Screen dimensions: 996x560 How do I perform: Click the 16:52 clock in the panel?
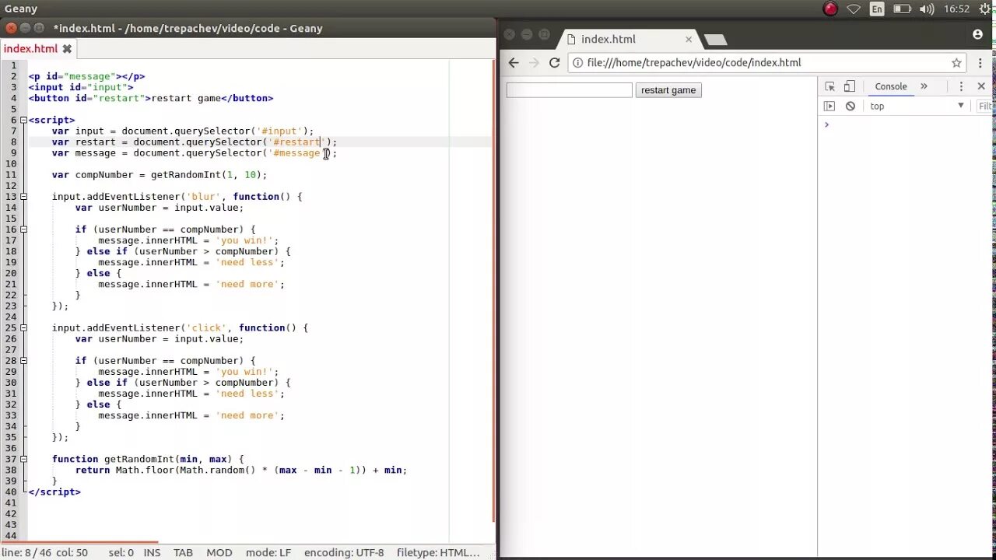pos(956,9)
